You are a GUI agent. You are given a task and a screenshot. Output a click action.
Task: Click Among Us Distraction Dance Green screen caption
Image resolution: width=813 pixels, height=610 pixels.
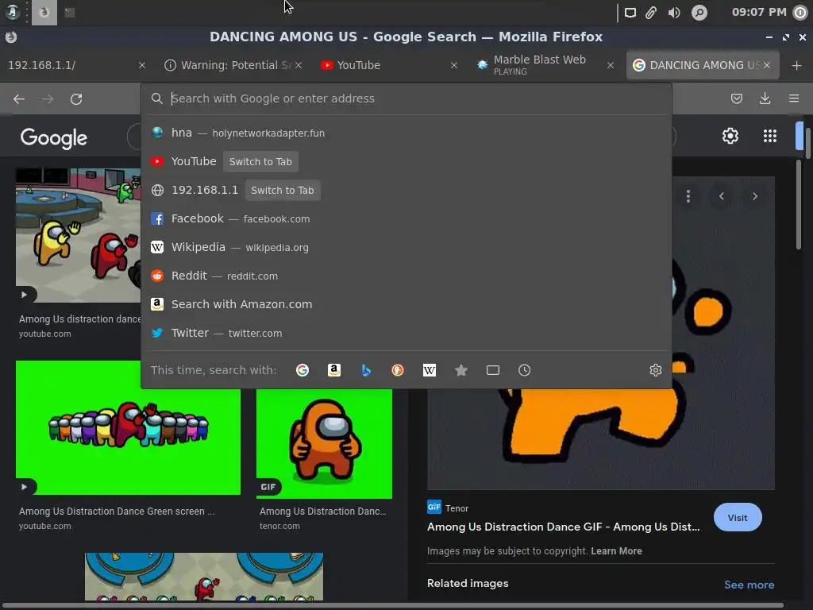[x=117, y=512]
